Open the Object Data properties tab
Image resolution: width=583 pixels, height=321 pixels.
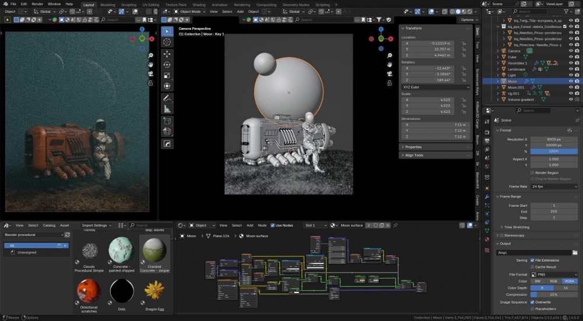tap(487, 231)
